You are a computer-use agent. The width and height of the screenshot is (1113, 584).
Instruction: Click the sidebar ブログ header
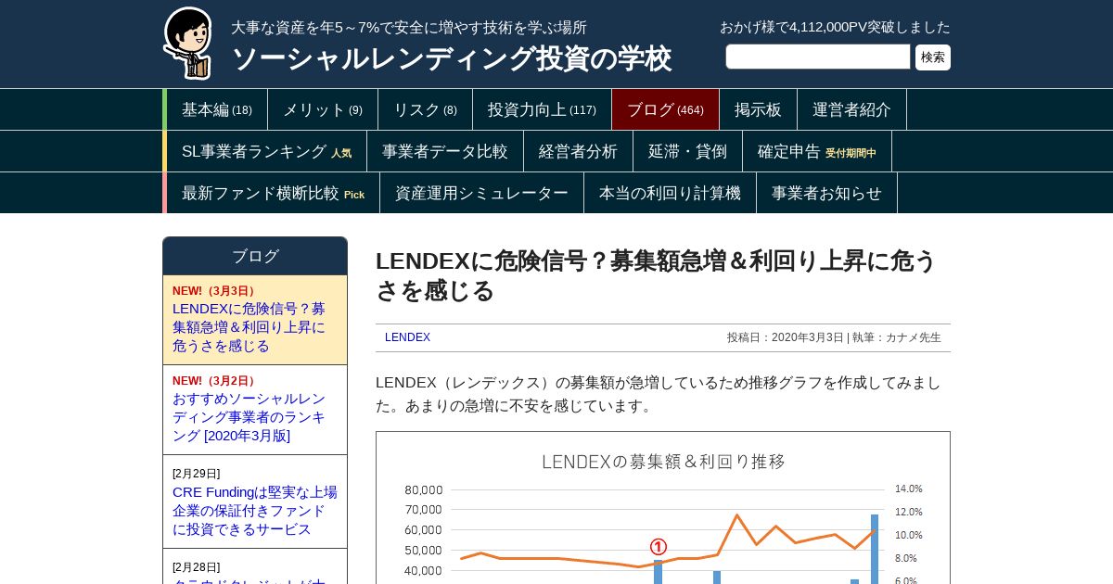click(x=255, y=256)
